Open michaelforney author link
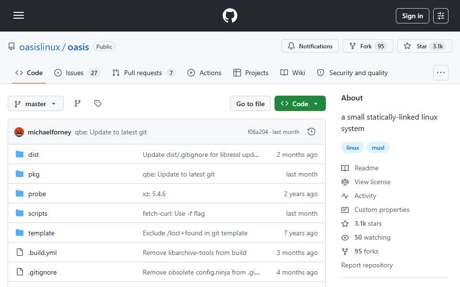 tap(49, 132)
